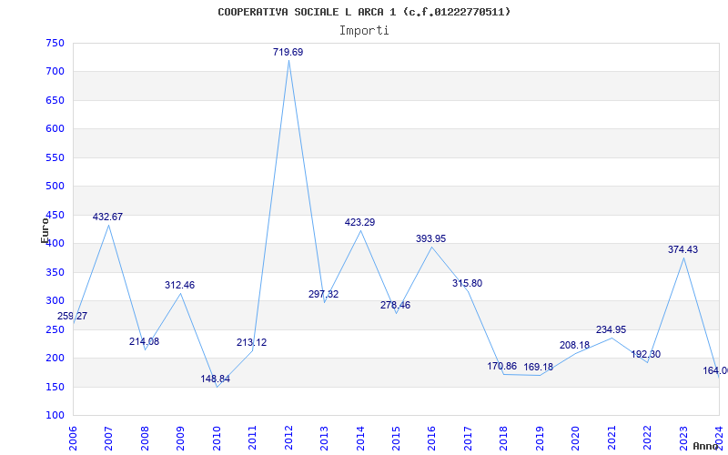Click the 170.86 data label

coord(502,367)
